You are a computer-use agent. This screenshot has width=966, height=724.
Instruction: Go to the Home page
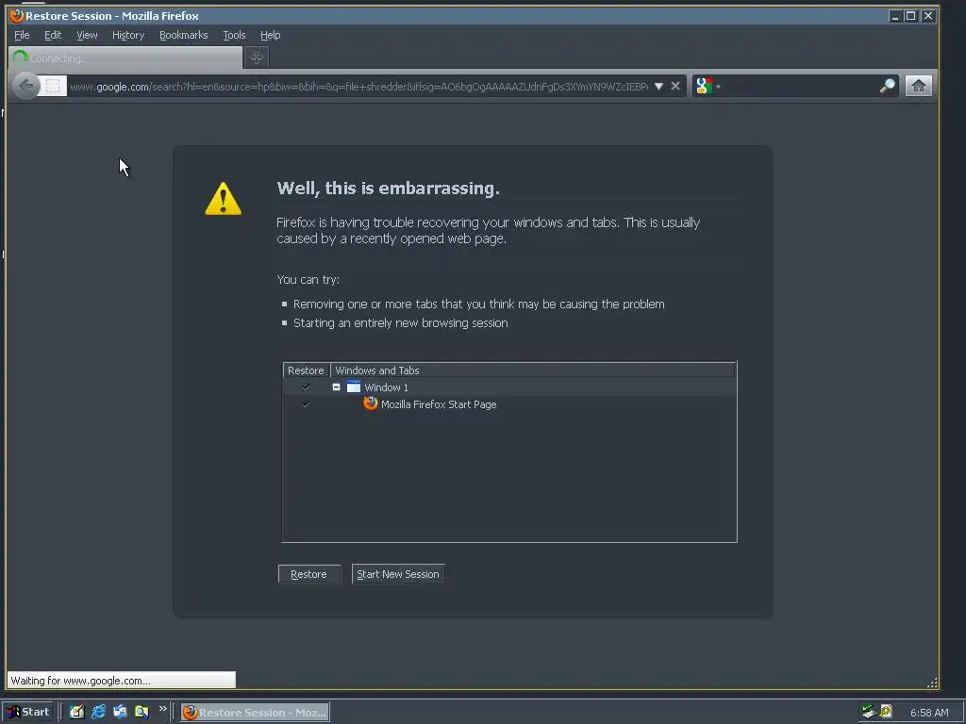pos(918,86)
